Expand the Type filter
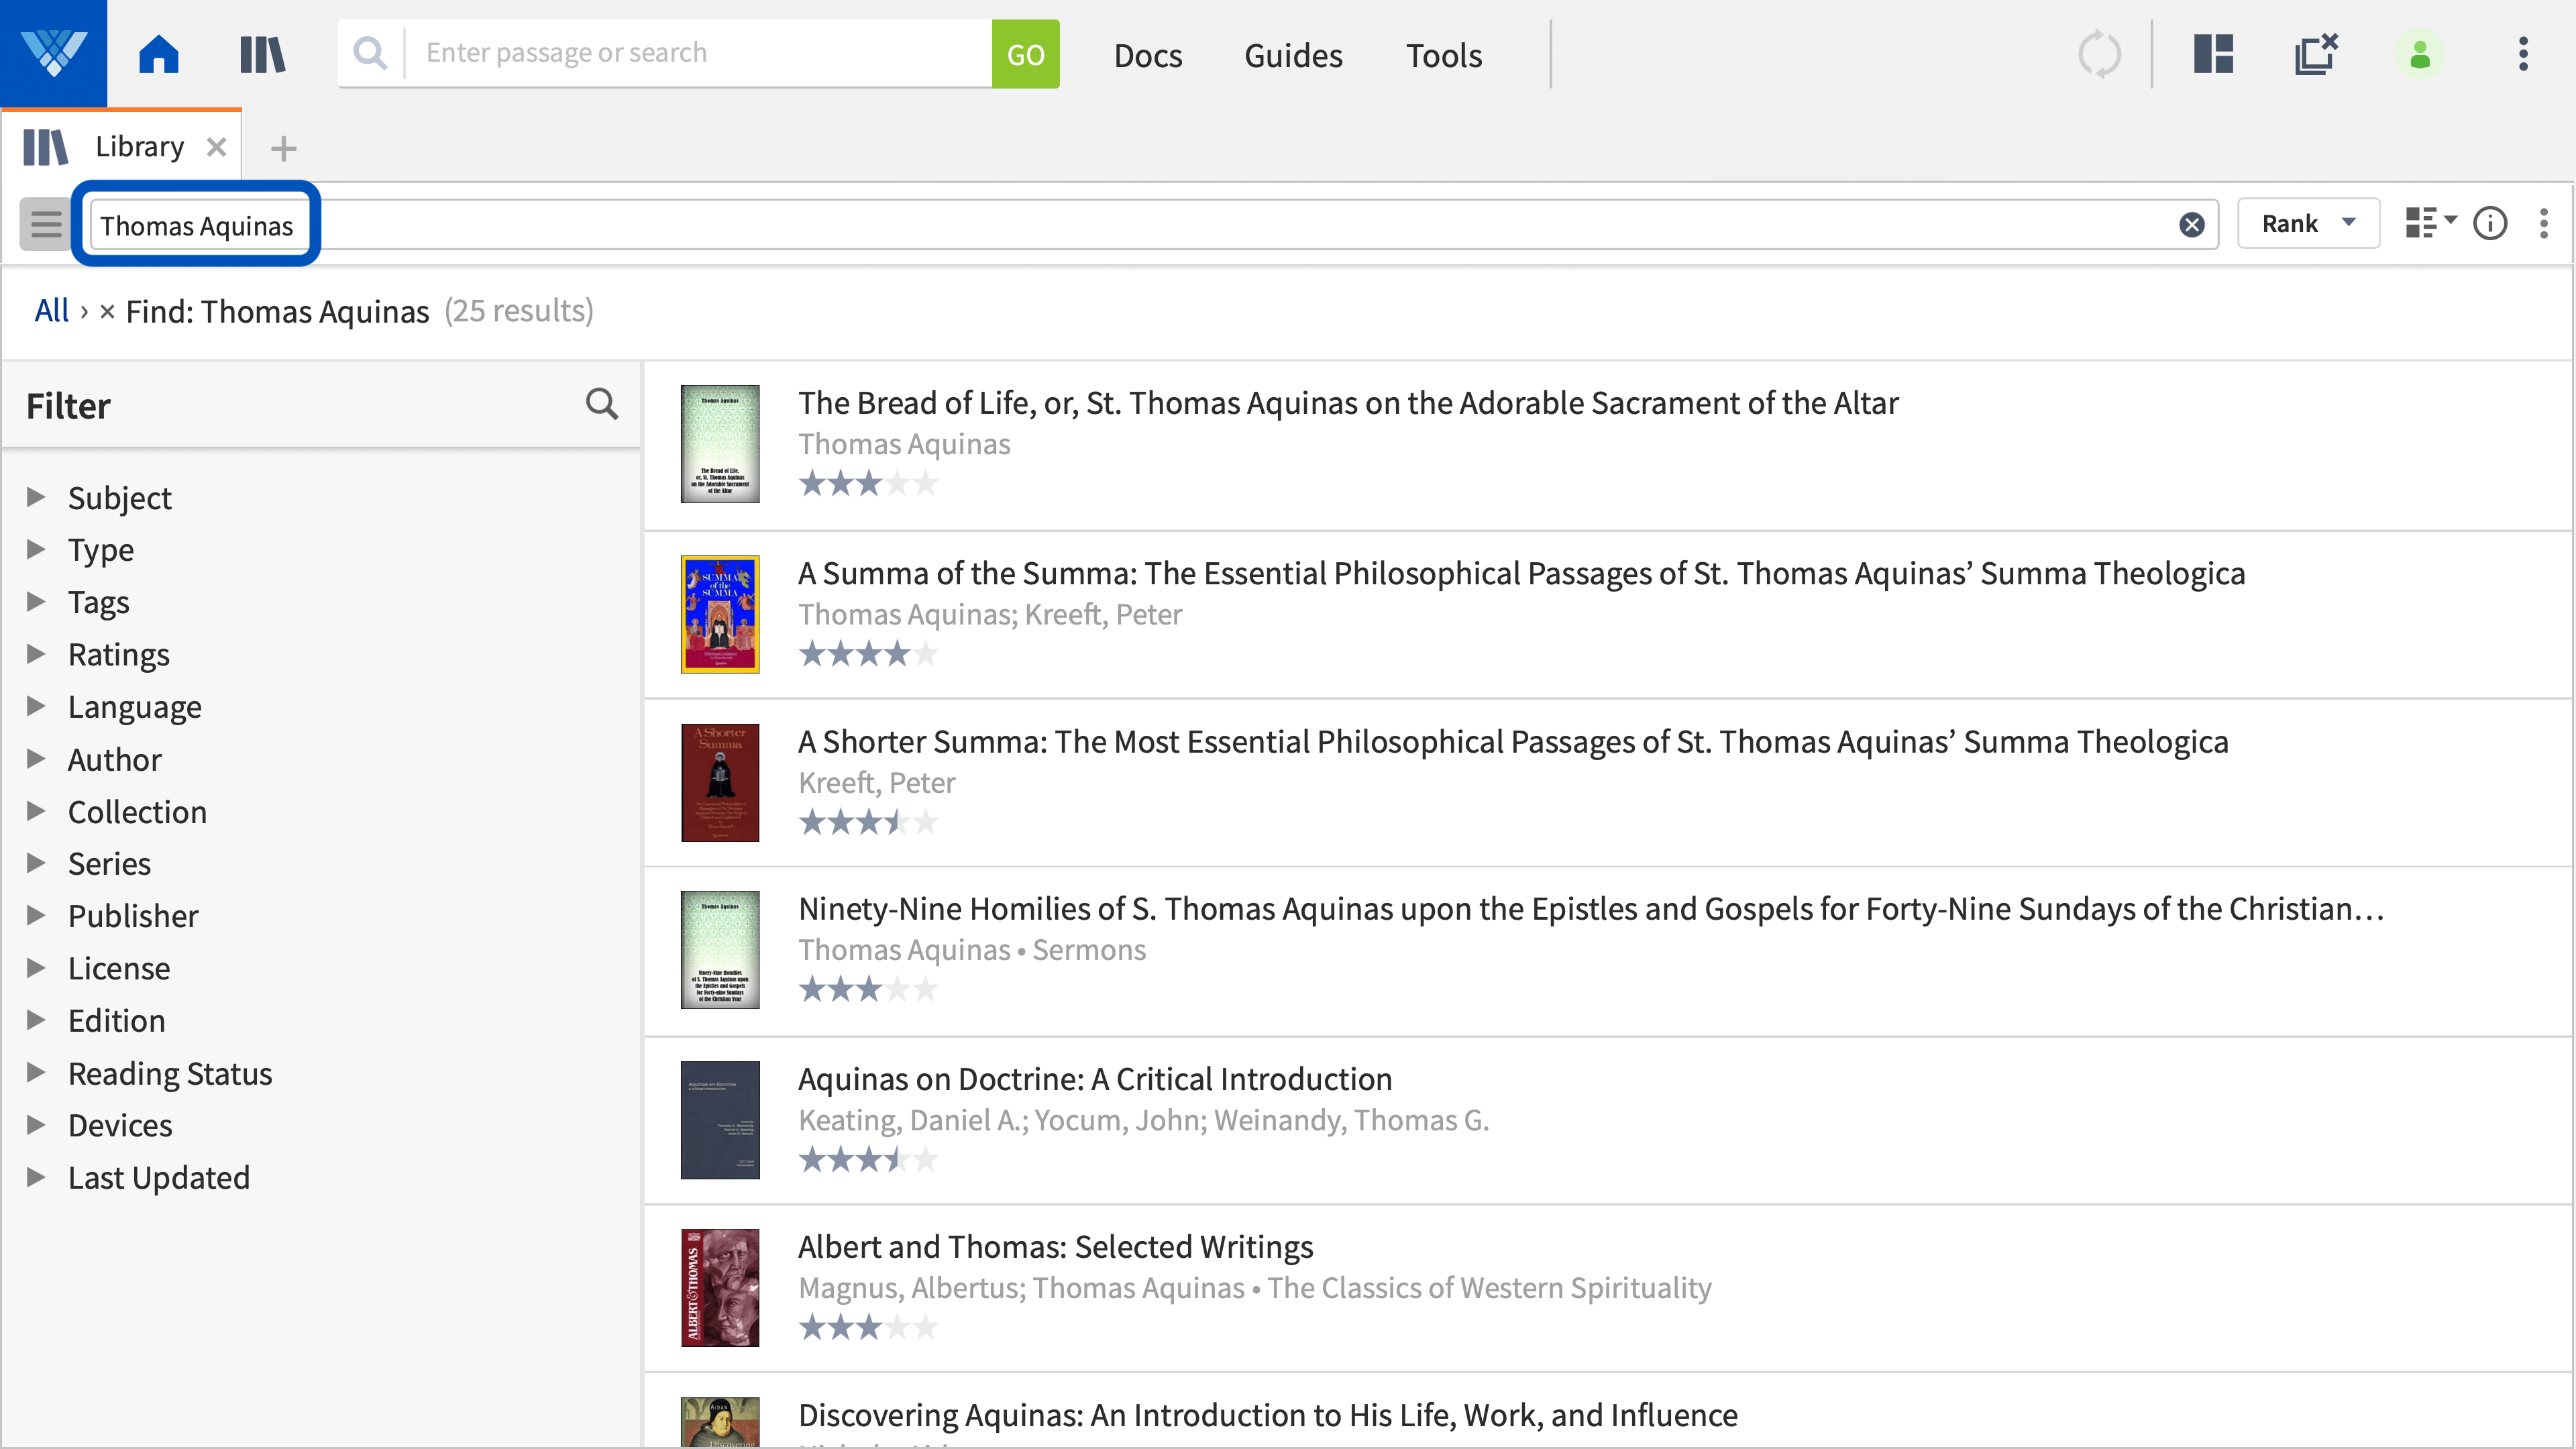This screenshot has height=1449, width=2576. (36, 549)
